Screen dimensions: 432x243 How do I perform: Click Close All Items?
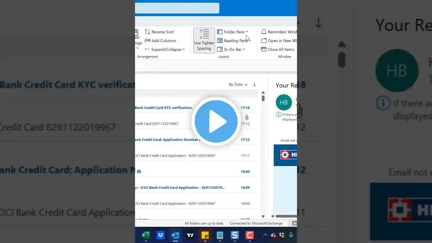[278, 49]
